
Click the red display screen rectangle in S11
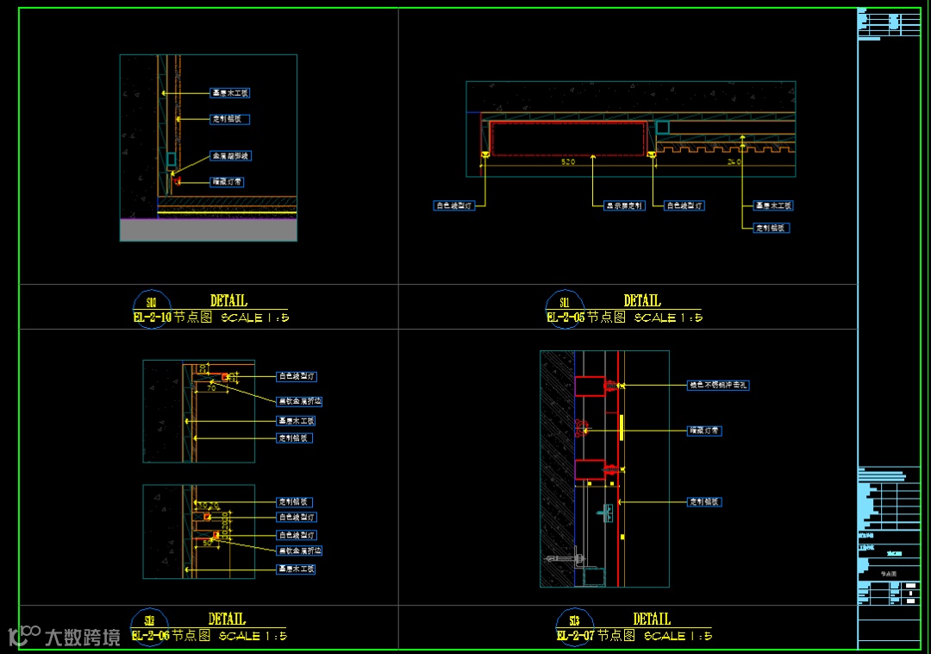tap(568, 139)
